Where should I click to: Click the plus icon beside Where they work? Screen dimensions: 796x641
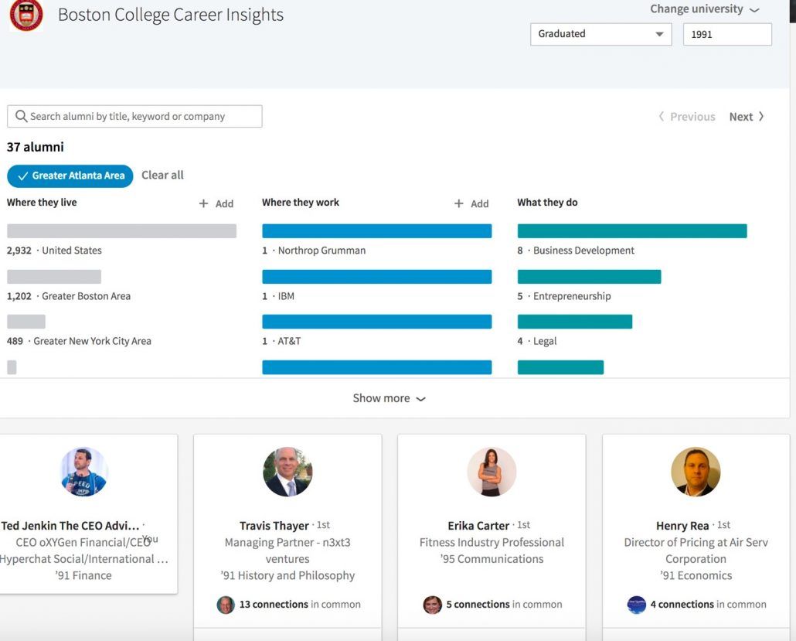tap(459, 203)
